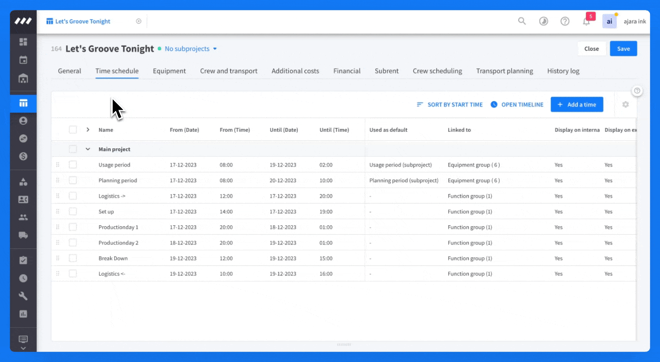This screenshot has height=362, width=660.
Task: Open the message icon at the sidebar bottom
Action: point(23,339)
